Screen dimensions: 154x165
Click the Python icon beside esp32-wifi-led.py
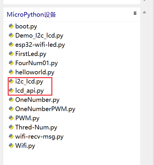click(x=11, y=44)
